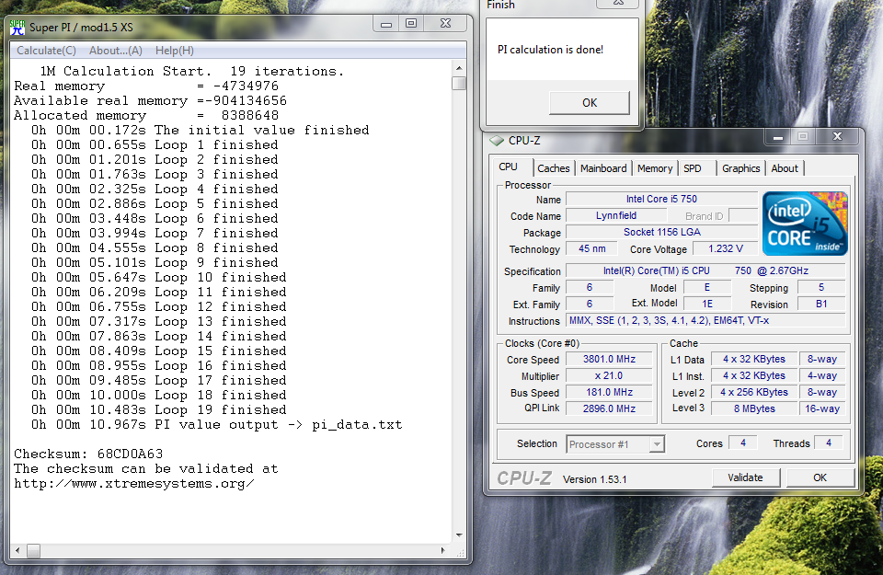Click the Checksum: 68CD0A63 line in Super PI
The width and height of the screenshot is (883, 575).
click(x=88, y=454)
